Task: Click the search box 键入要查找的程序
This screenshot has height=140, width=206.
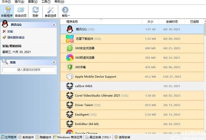Action: (28, 70)
